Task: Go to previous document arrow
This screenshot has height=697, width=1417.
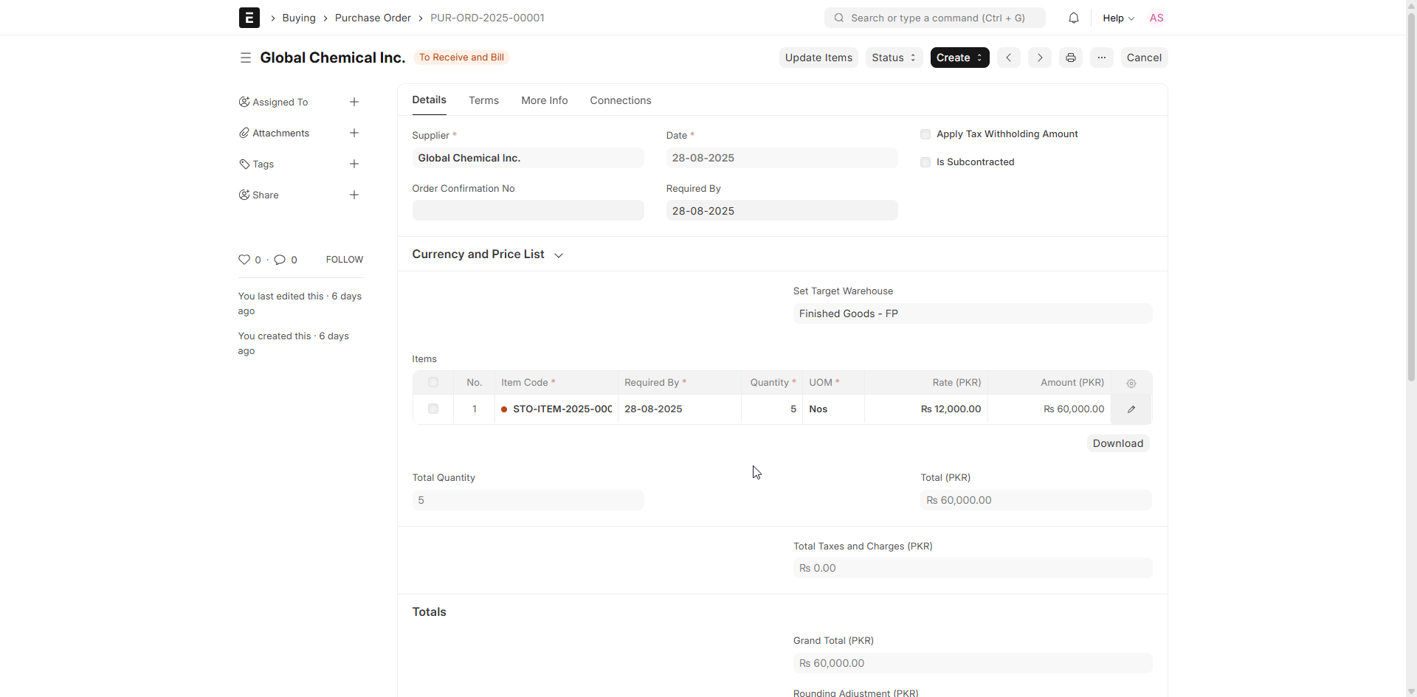Action: coord(1008,58)
